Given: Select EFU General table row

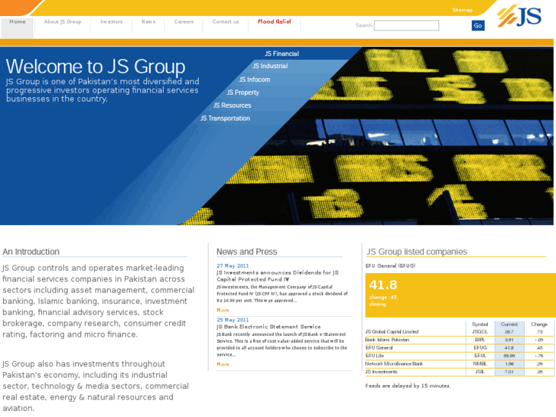Looking at the screenshot, I should [460, 348].
